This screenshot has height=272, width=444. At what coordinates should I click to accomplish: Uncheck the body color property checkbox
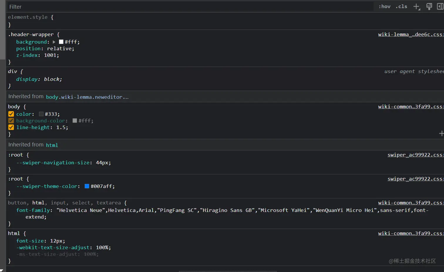tap(11, 114)
